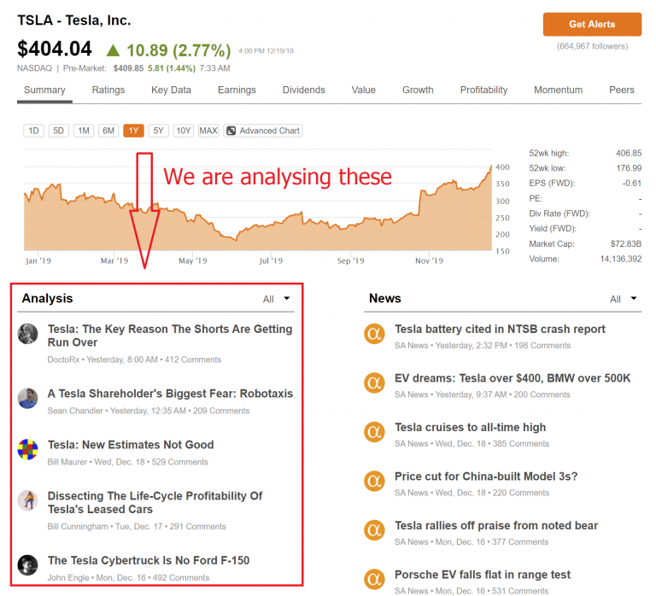Open the Growth tab
This screenshot has height=596, width=656.
418,90
